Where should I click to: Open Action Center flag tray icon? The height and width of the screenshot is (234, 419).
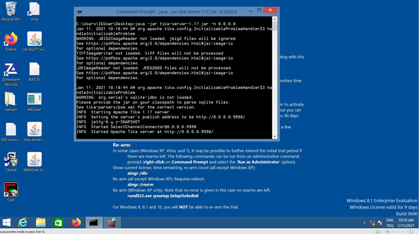click(379, 223)
